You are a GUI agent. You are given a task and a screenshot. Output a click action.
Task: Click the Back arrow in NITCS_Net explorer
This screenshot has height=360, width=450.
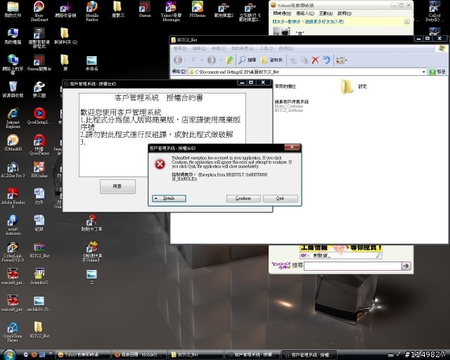(178, 60)
